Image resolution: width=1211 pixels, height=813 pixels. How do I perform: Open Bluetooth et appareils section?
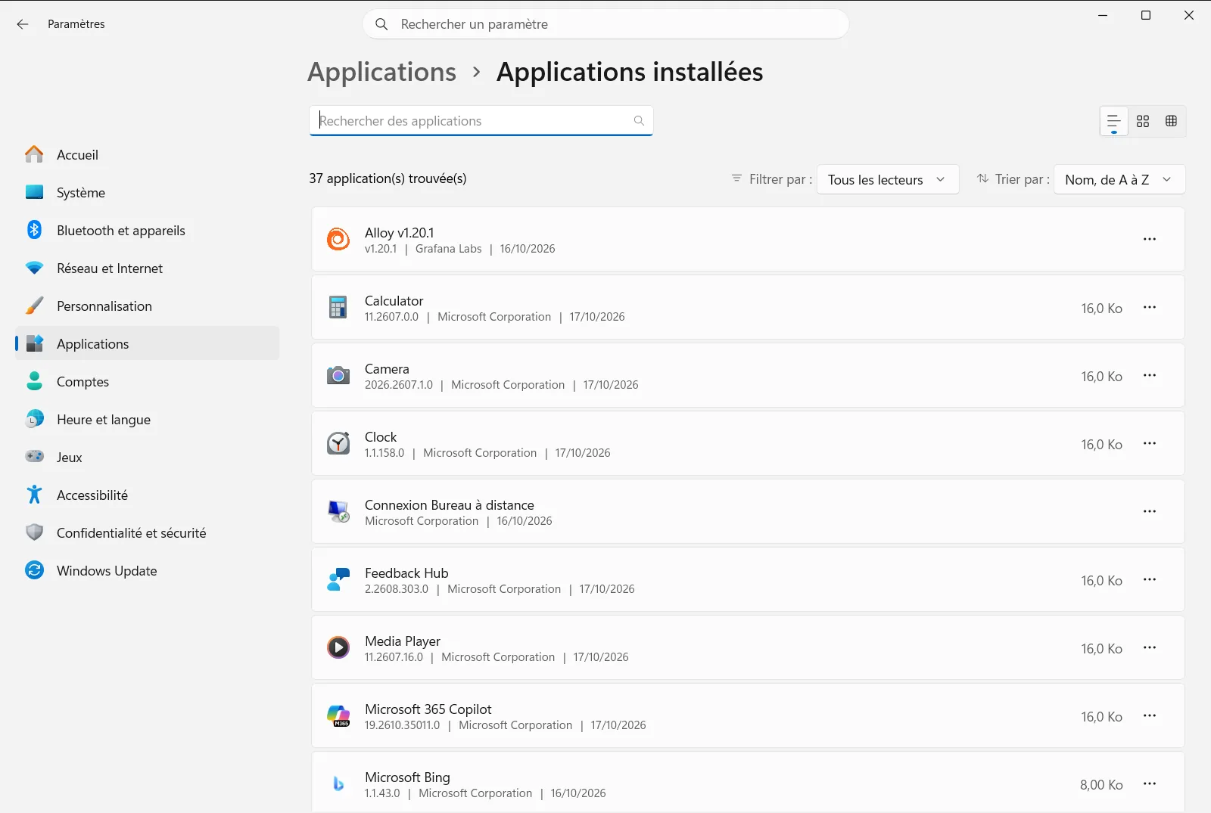click(148, 230)
